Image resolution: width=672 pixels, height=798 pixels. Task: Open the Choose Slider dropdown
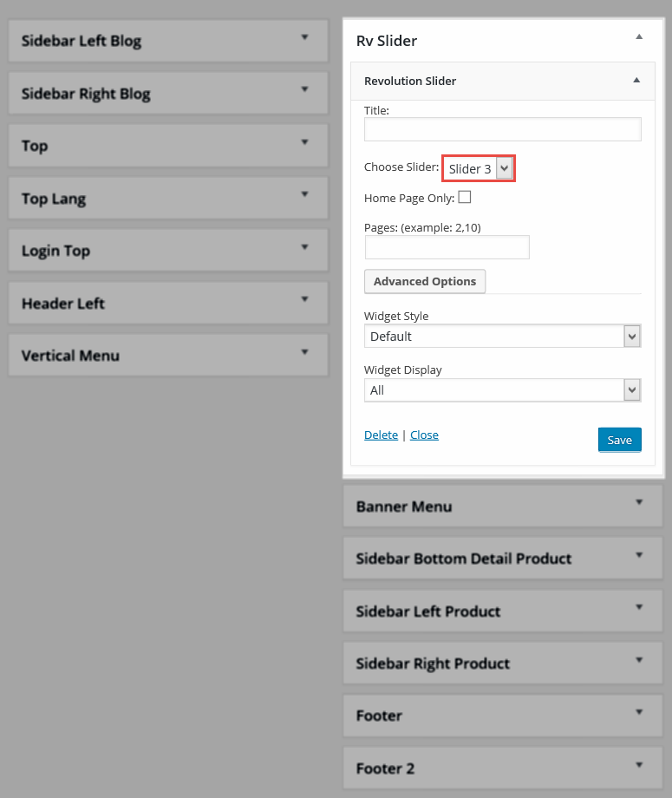point(478,168)
